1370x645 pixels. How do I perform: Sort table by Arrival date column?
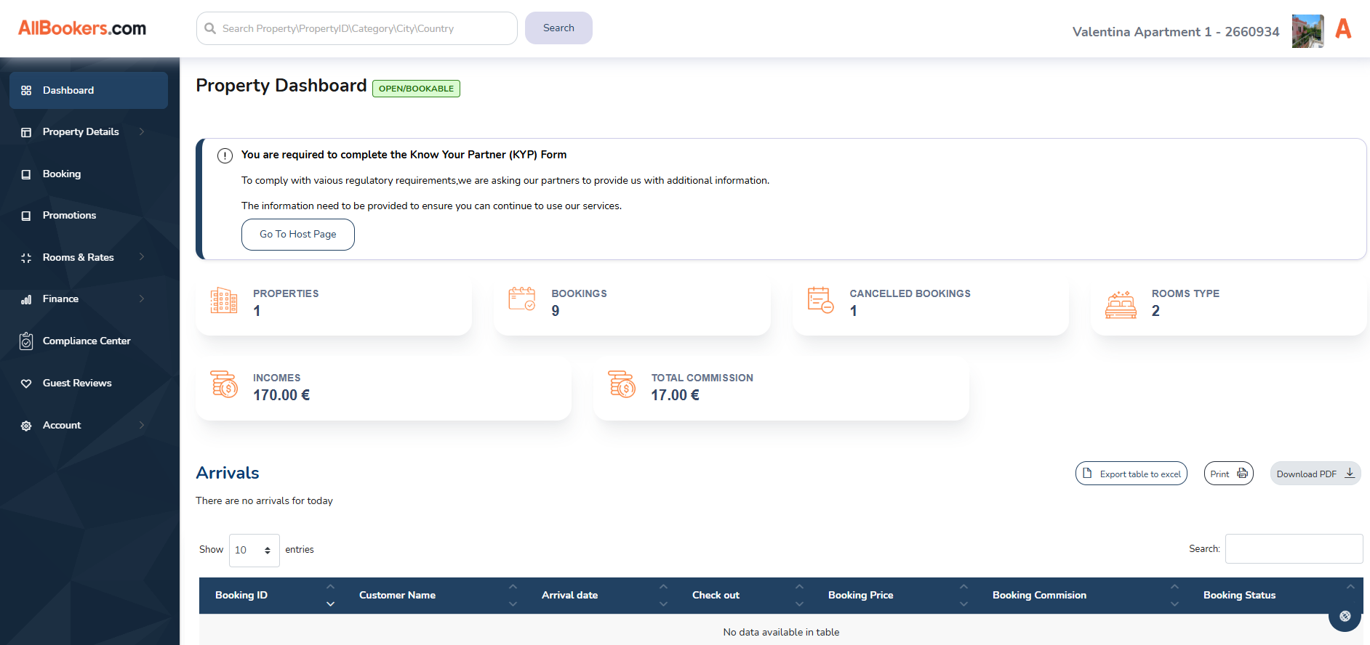[x=601, y=596]
